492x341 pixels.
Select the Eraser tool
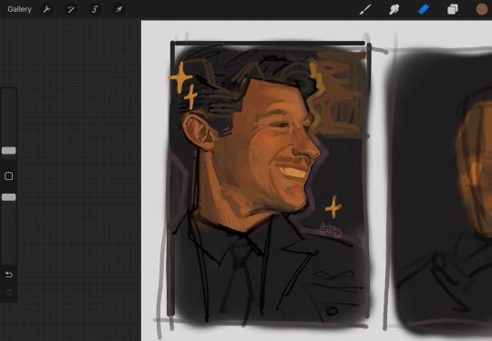click(424, 9)
